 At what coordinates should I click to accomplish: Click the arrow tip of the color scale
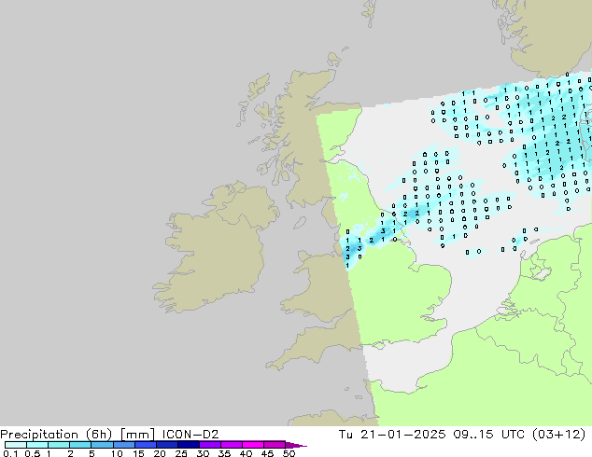296,446
